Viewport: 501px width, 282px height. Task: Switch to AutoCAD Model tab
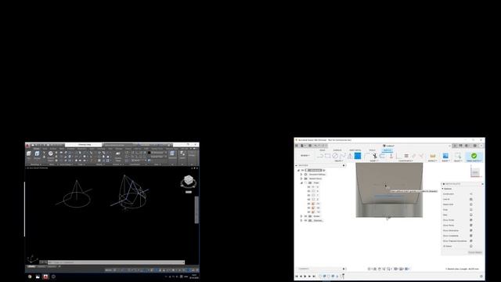(31, 266)
